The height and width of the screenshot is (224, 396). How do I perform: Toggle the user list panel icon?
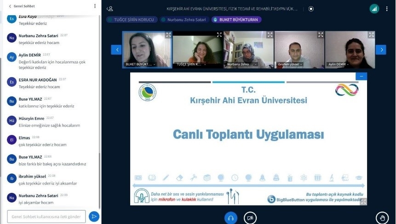pyautogui.click(x=110, y=9)
